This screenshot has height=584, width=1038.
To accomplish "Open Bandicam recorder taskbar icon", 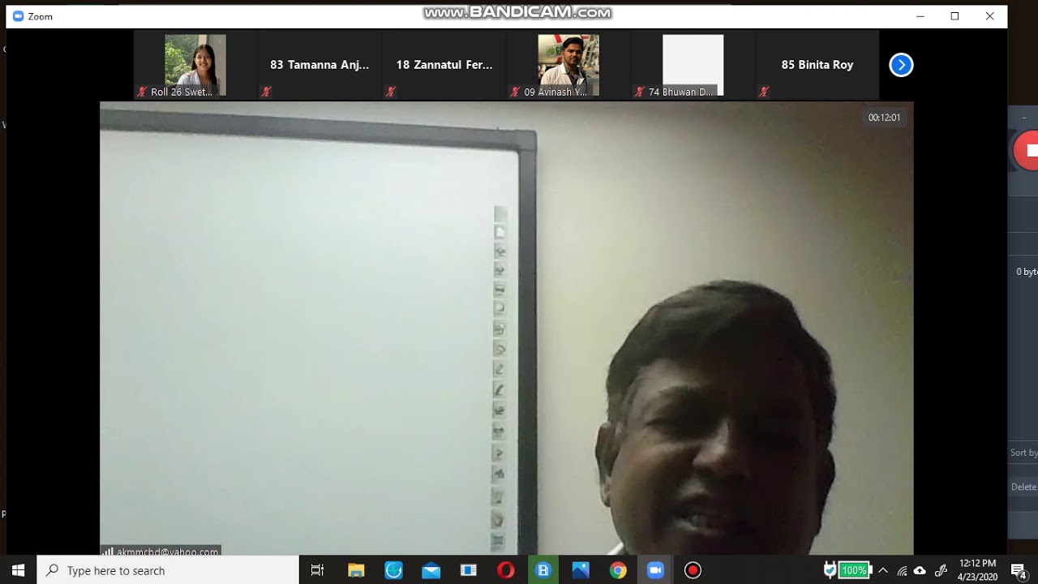I will tap(693, 570).
